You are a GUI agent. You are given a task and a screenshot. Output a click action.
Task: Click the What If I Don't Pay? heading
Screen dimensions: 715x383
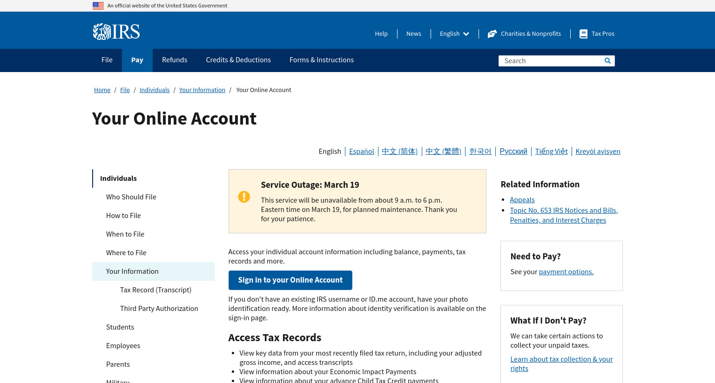pos(548,321)
